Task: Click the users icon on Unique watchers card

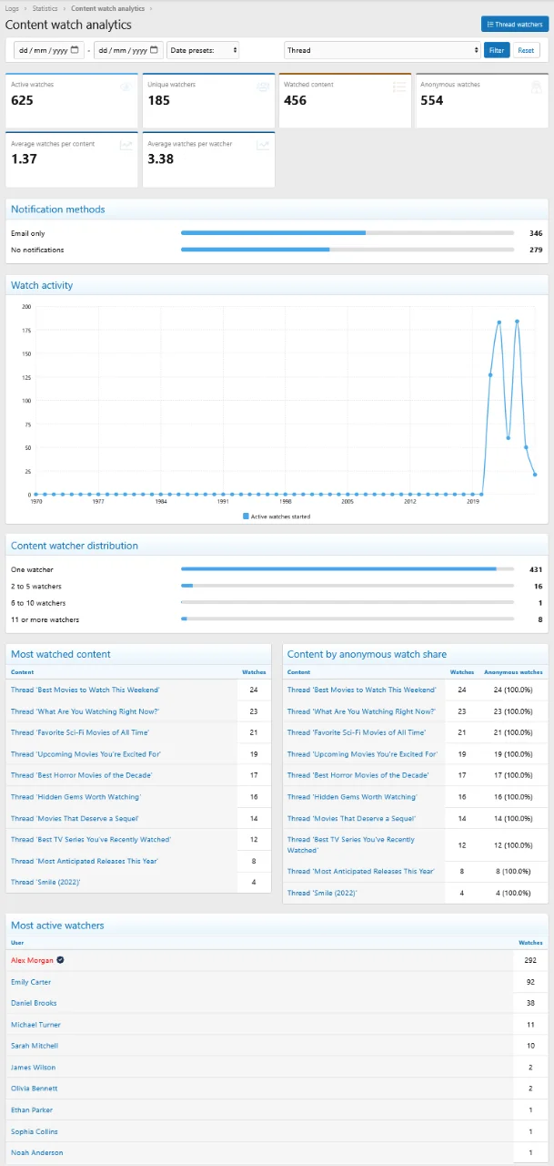Action: pyautogui.click(x=262, y=87)
